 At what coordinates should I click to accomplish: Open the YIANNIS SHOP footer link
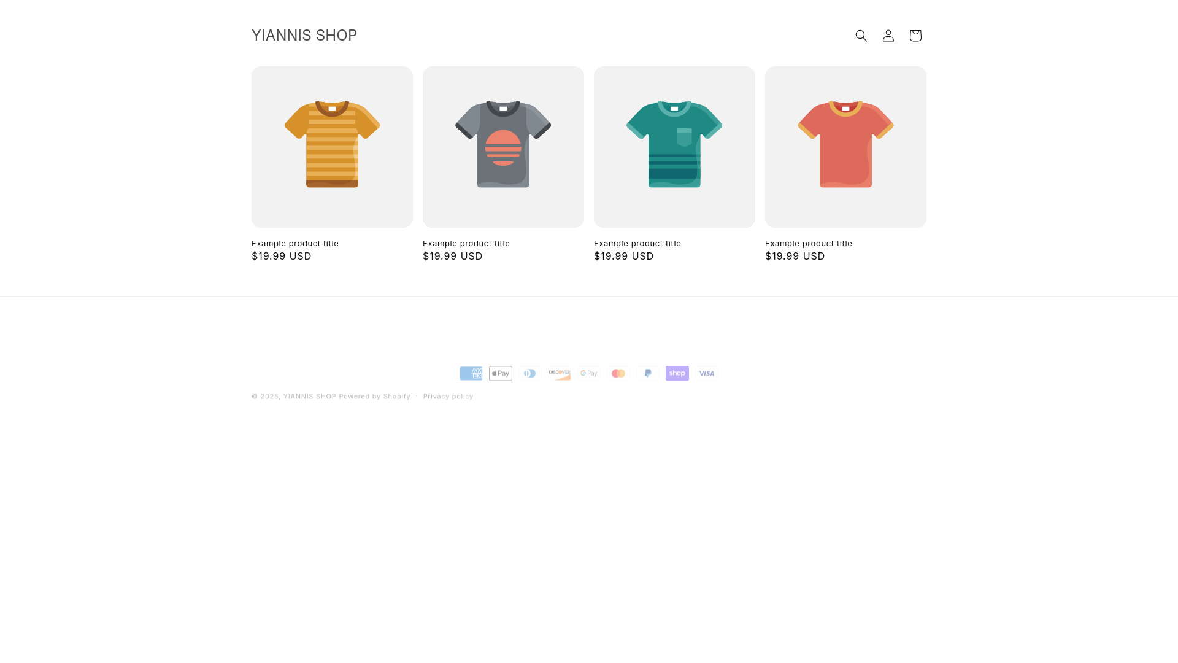(x=310, y=396)
